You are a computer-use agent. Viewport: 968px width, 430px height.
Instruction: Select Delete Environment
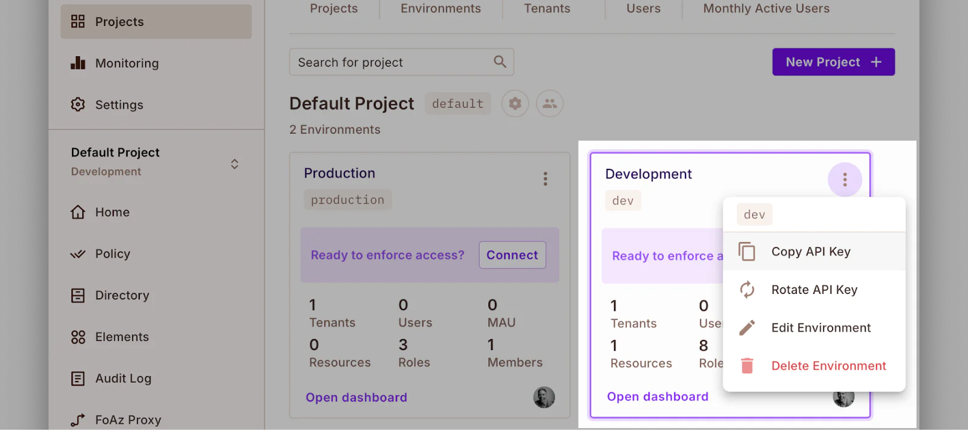tap(814, 366)
